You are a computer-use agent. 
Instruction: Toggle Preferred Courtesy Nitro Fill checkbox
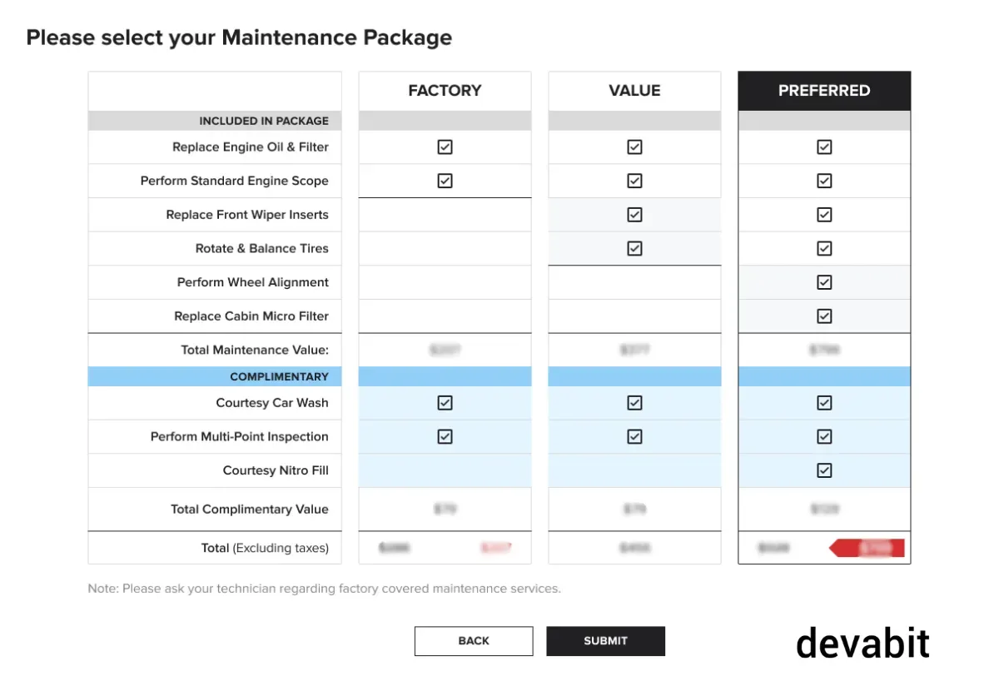(x=824, y=470)
